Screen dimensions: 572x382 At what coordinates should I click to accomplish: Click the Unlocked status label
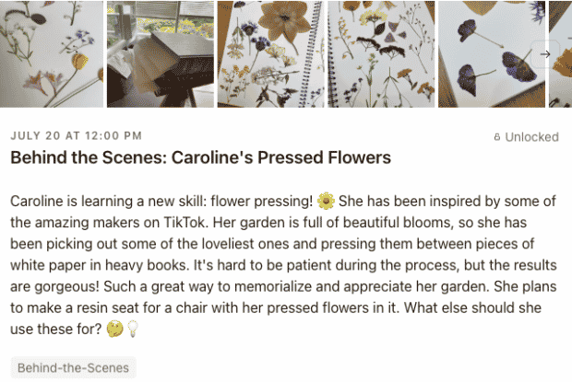tap(531, 137)
